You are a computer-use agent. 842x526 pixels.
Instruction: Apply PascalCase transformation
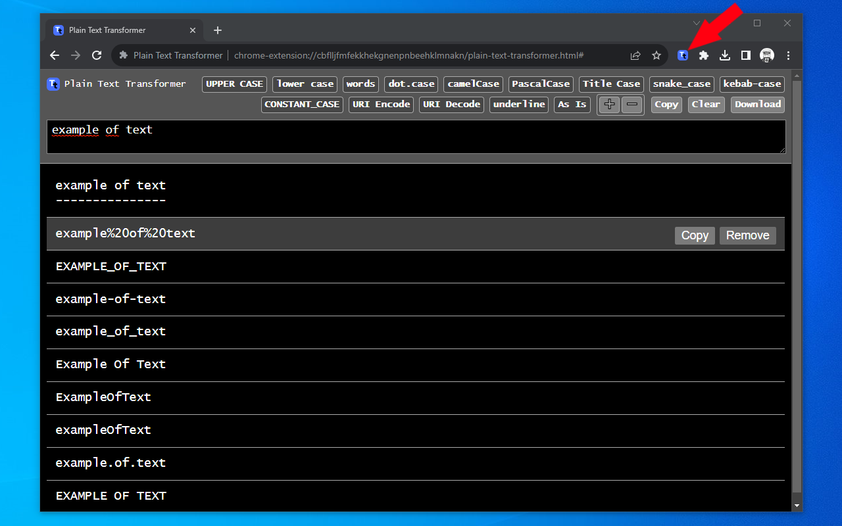(x=541, y=84)
